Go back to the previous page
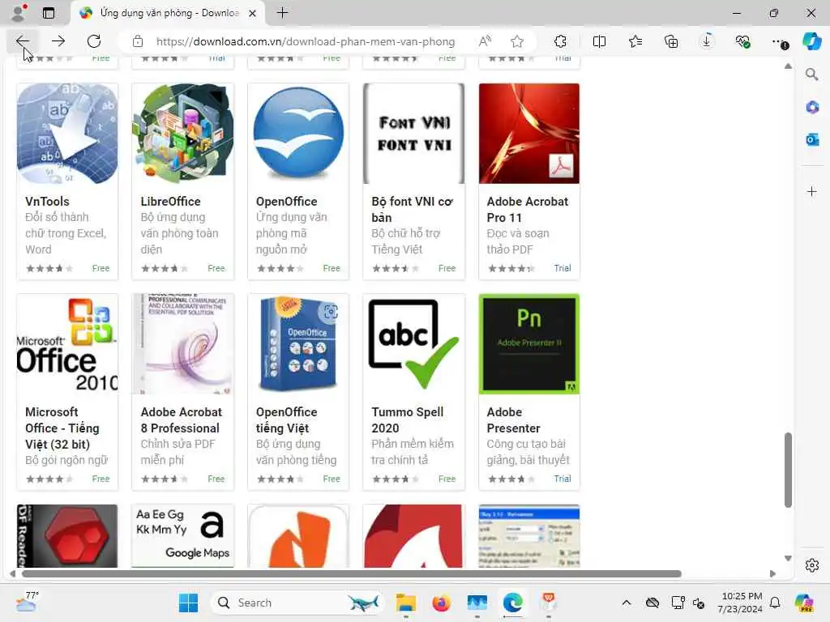830x622 pixels. 22,41
